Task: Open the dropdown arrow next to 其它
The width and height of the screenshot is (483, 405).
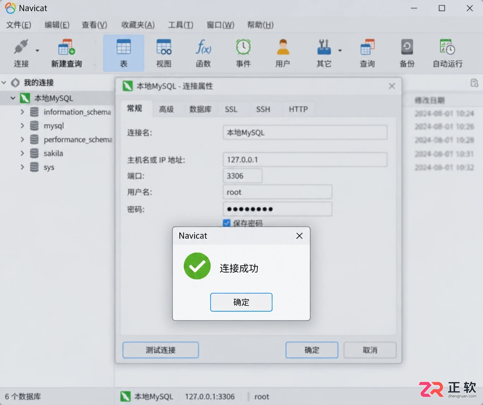Action: coord(340,50)
